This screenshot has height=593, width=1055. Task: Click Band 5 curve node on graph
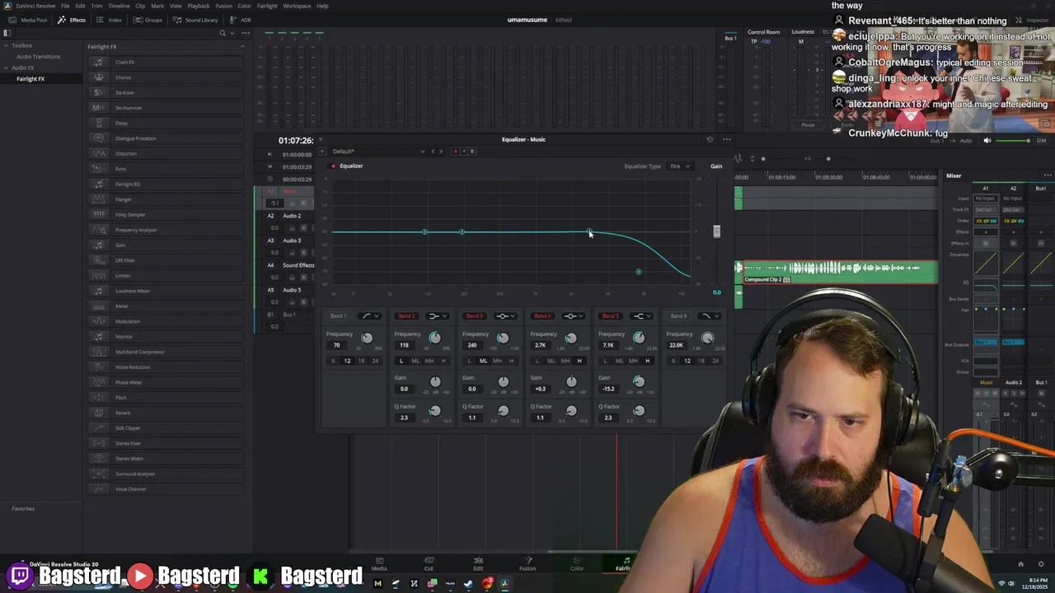tap(639, 272)
